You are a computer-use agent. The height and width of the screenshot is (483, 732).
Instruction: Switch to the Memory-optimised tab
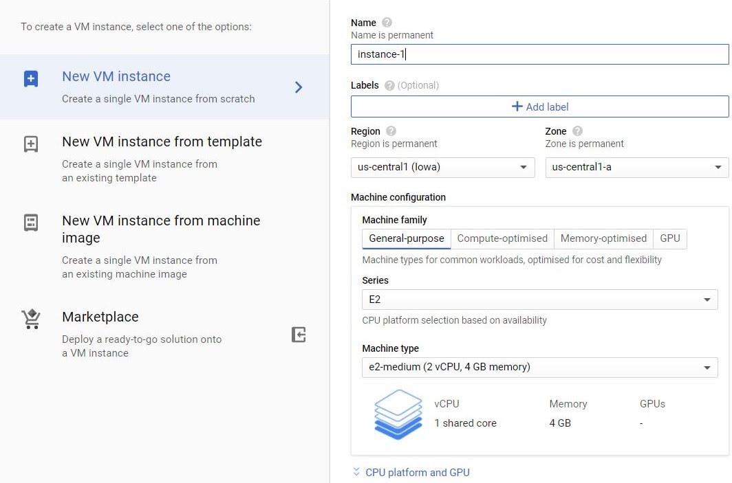[x=603, y=238]
